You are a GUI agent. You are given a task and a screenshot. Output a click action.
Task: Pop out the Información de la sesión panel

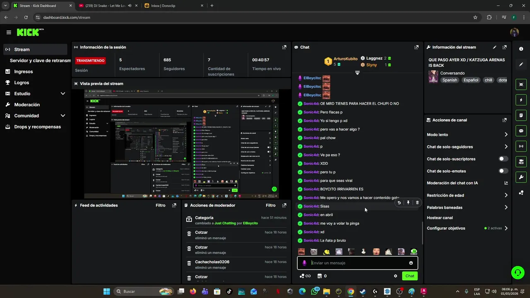[284, 47]
